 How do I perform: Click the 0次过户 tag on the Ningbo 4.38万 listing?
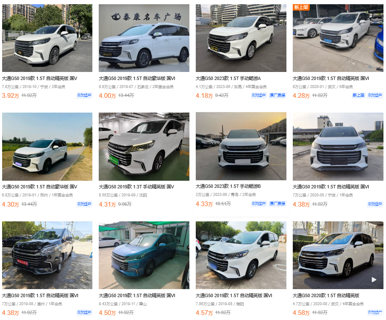[x=375, y=204]
